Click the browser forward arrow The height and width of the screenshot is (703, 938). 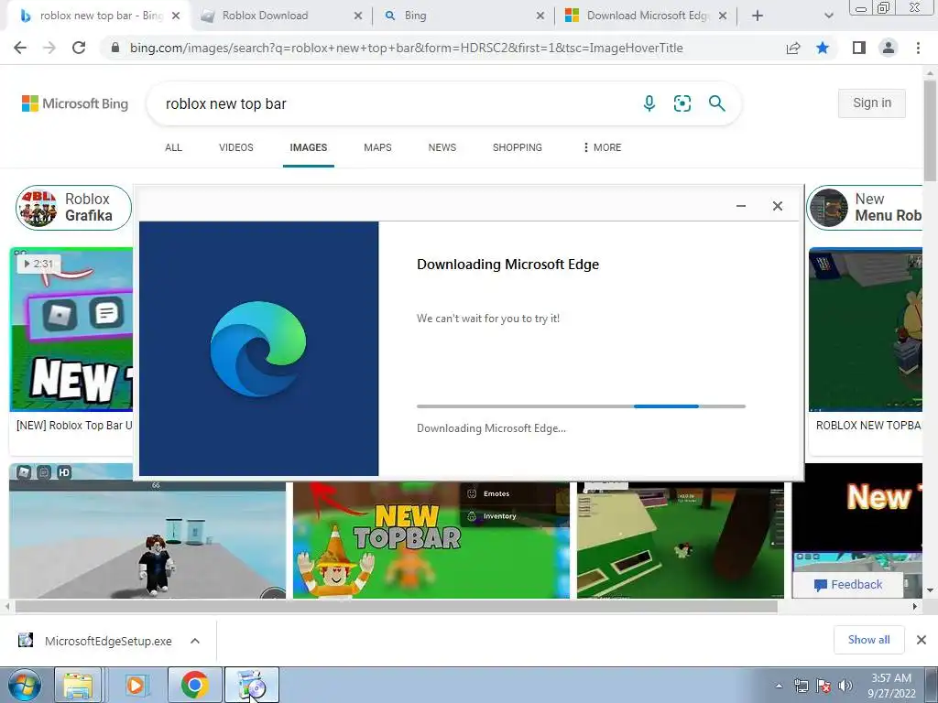[49, 48]
